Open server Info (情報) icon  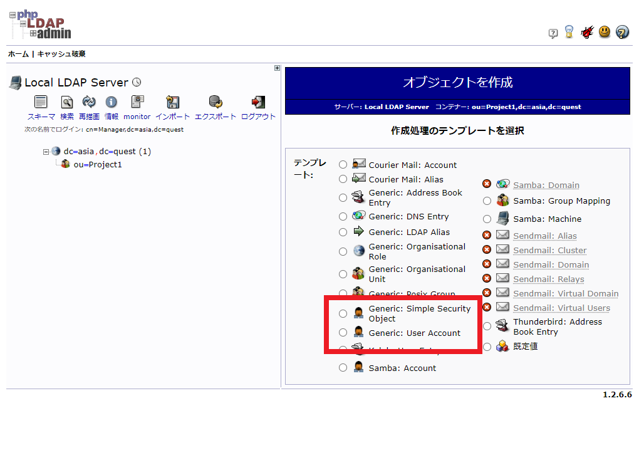coord(112,102)
